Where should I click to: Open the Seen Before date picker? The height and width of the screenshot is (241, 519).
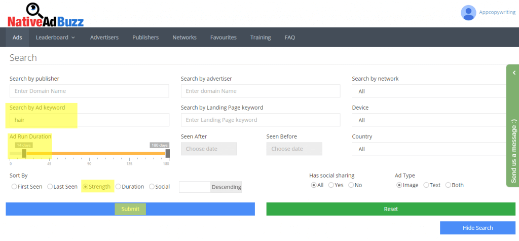click(294, 149)
